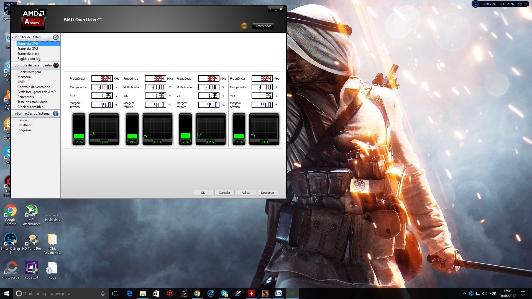Select the kkkkkkkkk desktop item
This screenshot has width=532, height=299.
coord(52,218)
